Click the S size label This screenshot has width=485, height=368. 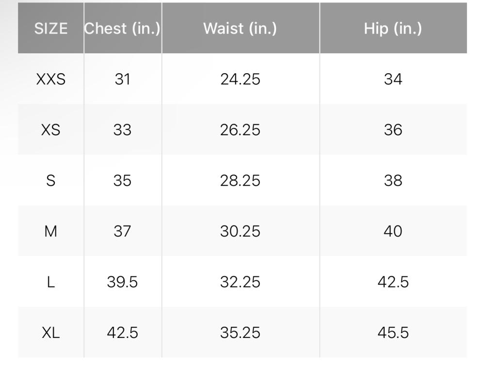coord(51,180)
